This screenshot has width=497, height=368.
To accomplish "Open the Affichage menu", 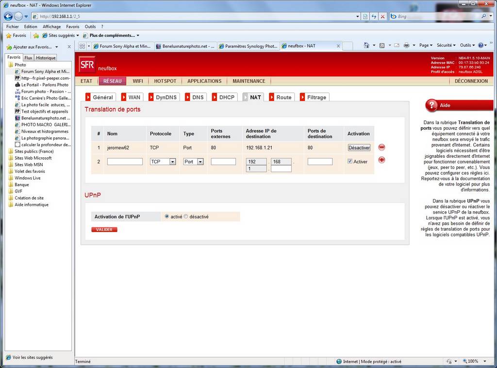I will click(51, 27).
